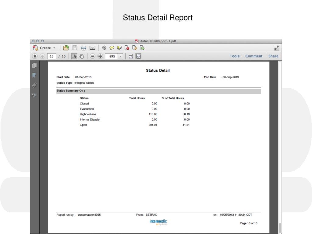The image size is (312, 234).
Task: Send the file by email envelope icon
Action: (92, 48)
